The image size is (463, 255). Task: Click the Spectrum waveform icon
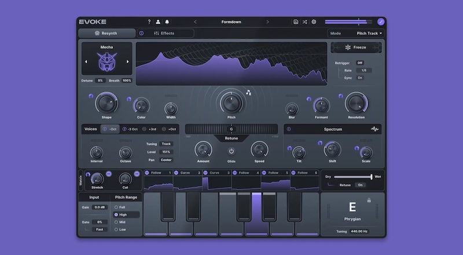click(374, 129)
